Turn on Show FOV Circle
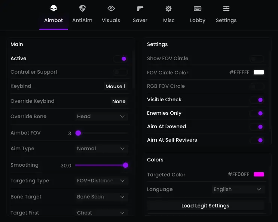This screenshot has width=278, height=222. click(257, 59)
